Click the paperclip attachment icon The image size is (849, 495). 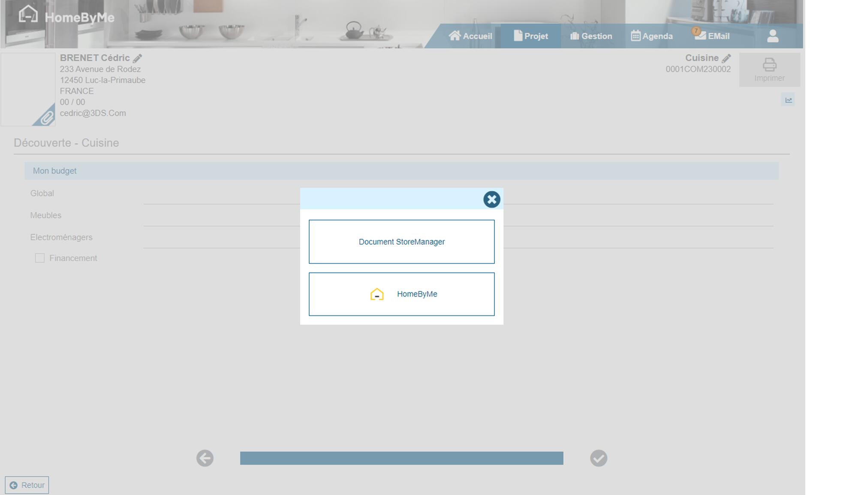(x=46, y=117)
